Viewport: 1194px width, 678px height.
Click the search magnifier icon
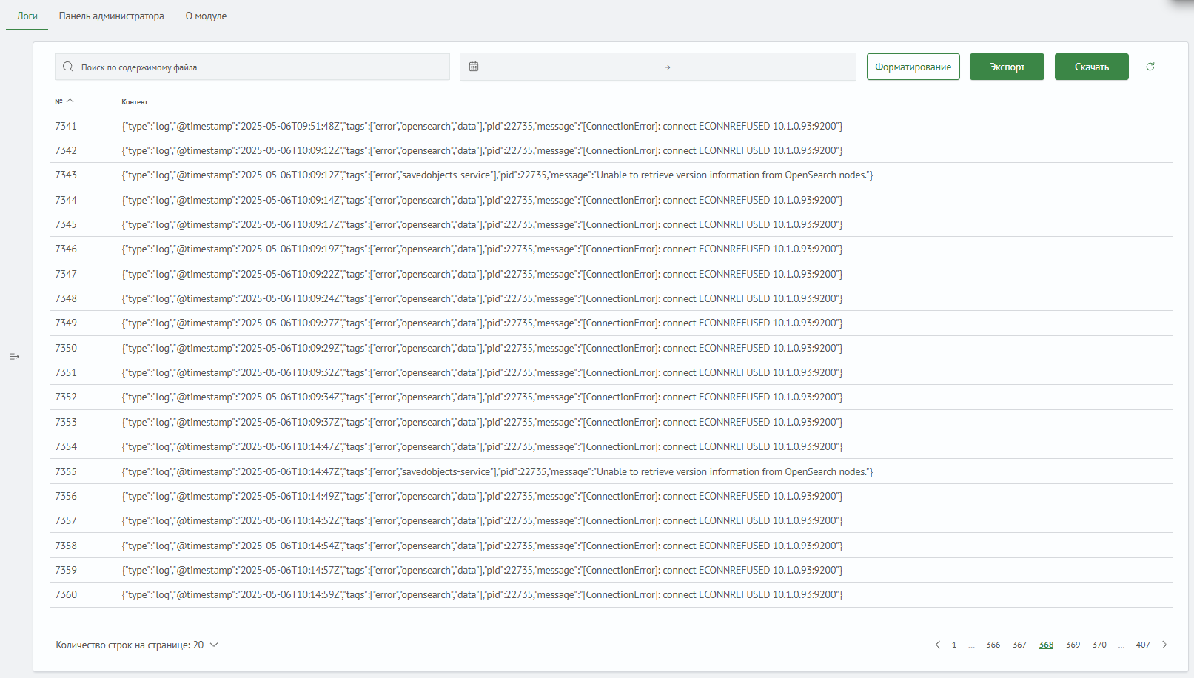click(x=68, y=67)
